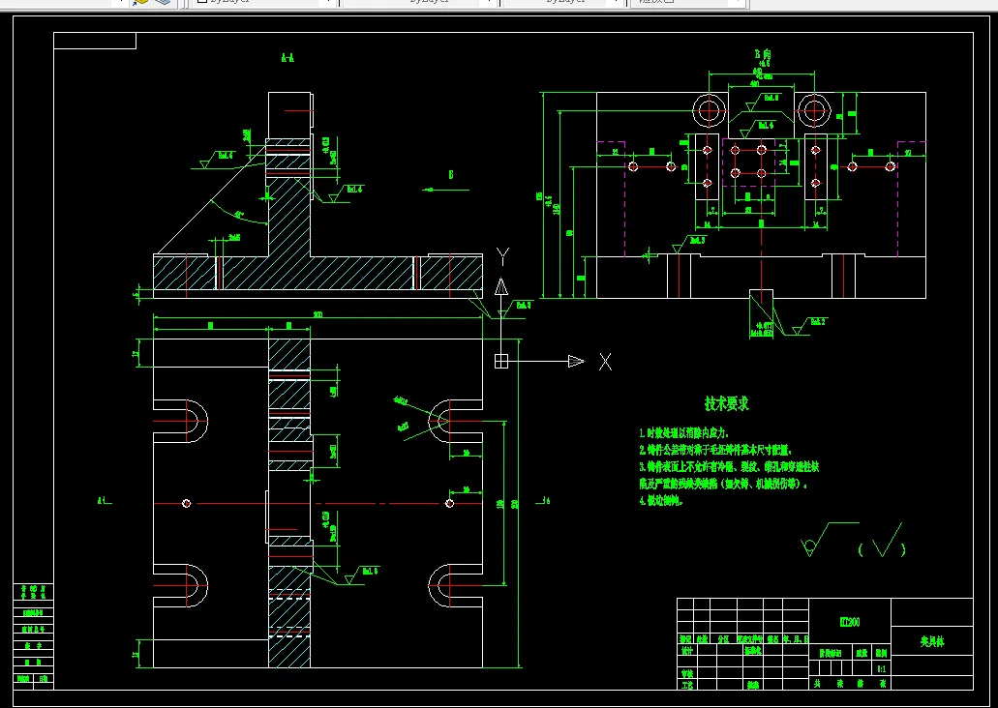Click the surface roughness symbol with circle
998x708 pixels.
830,539
